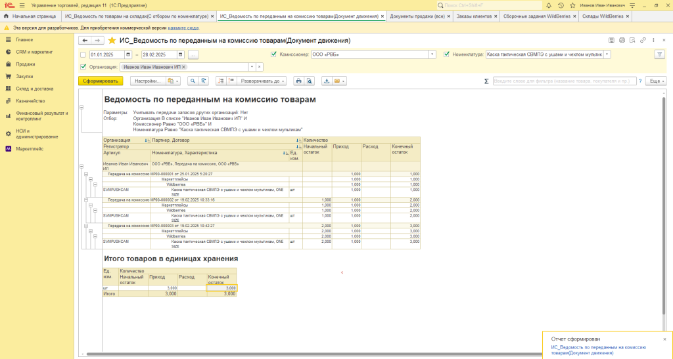This screenshot has height=359, width=673.
Task: Open the service settings lines icon
Action: [632, 5]
